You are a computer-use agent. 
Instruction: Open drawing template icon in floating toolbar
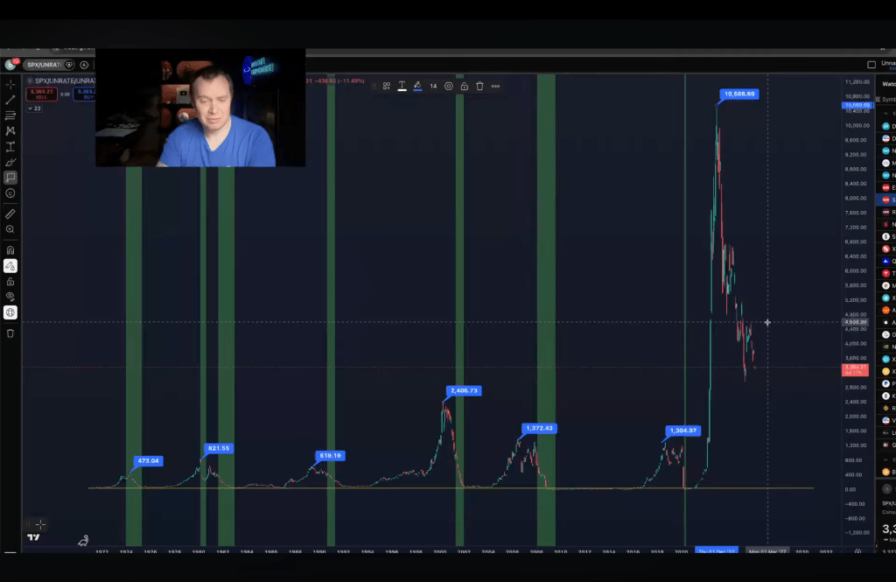(387, 87)
